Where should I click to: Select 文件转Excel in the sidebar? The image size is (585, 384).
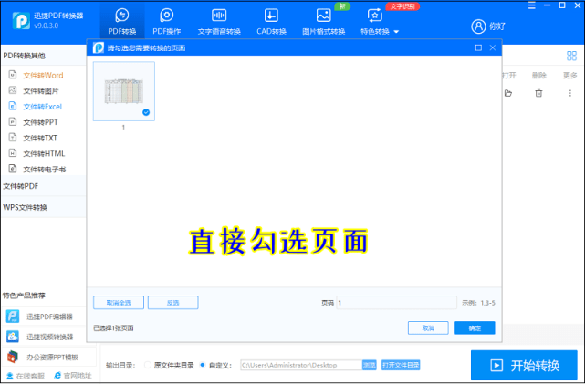(43, 107)
